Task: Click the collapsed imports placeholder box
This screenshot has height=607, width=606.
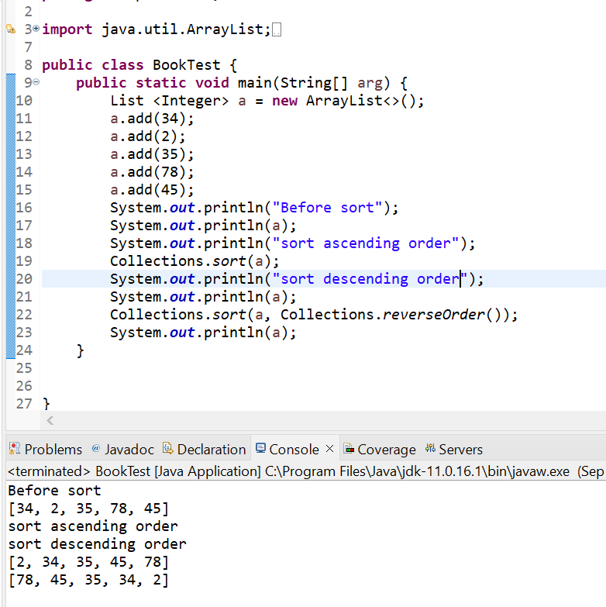Action: [x=277, y=29]
